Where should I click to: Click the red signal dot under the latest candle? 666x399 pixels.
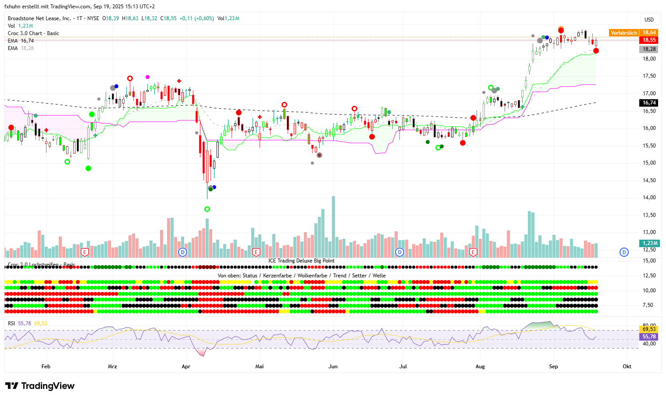tap(596, 51)
